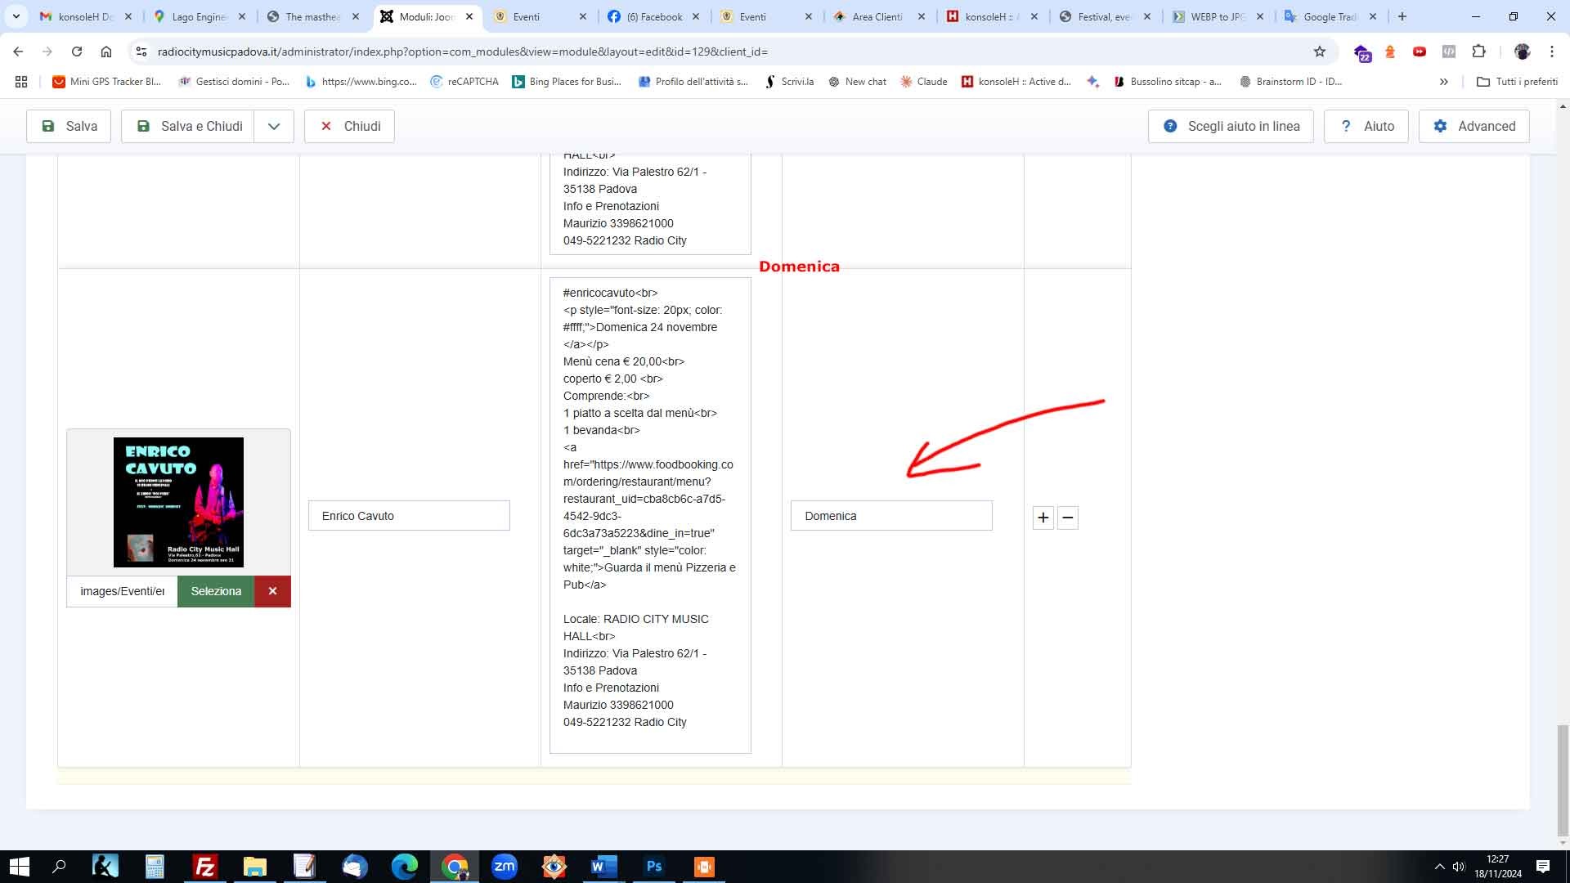
Task: Open Photoshop from the taskbar
Action: [x=653, y=866]
